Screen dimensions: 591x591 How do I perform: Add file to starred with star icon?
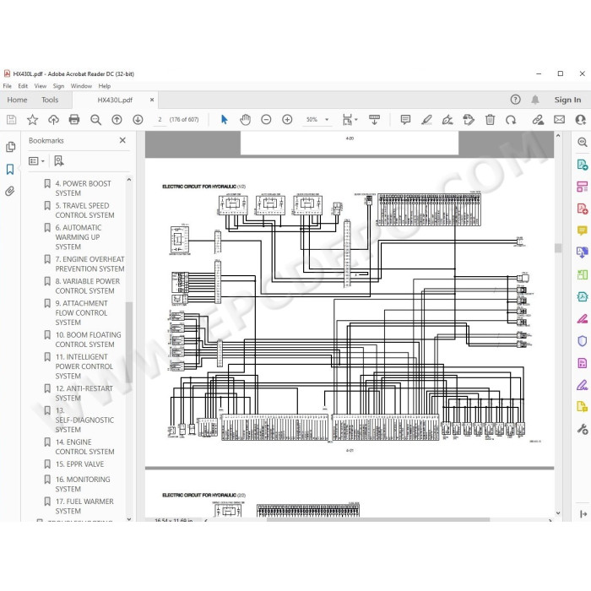32,120
